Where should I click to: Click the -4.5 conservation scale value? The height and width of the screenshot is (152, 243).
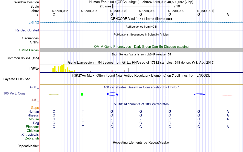[33, 100]
